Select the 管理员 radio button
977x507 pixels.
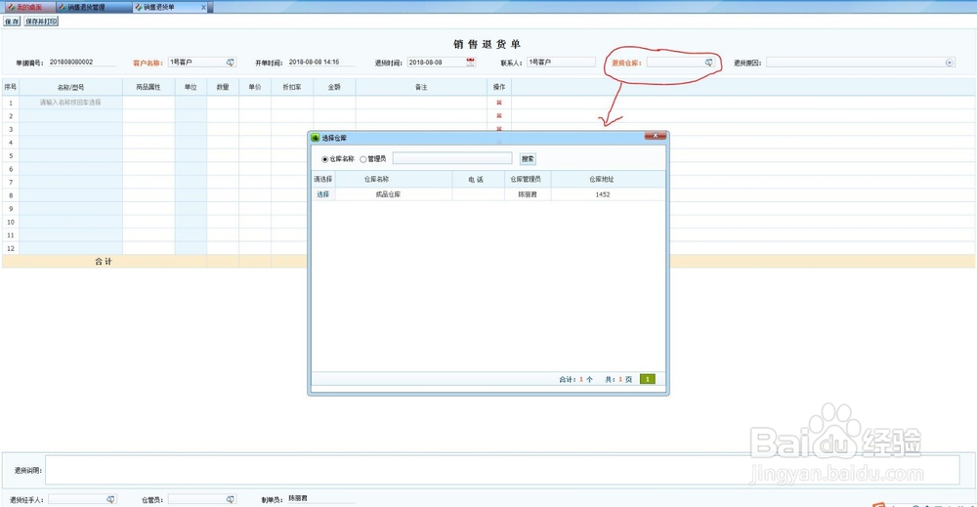coord(363,159)
